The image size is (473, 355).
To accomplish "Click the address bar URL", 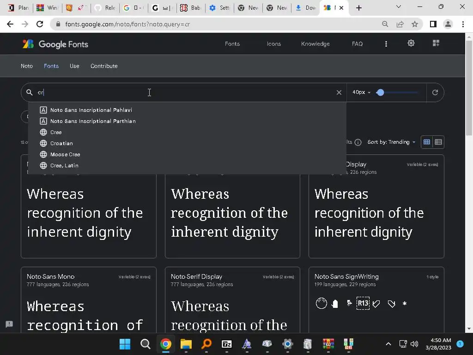I will pos(127,24).
